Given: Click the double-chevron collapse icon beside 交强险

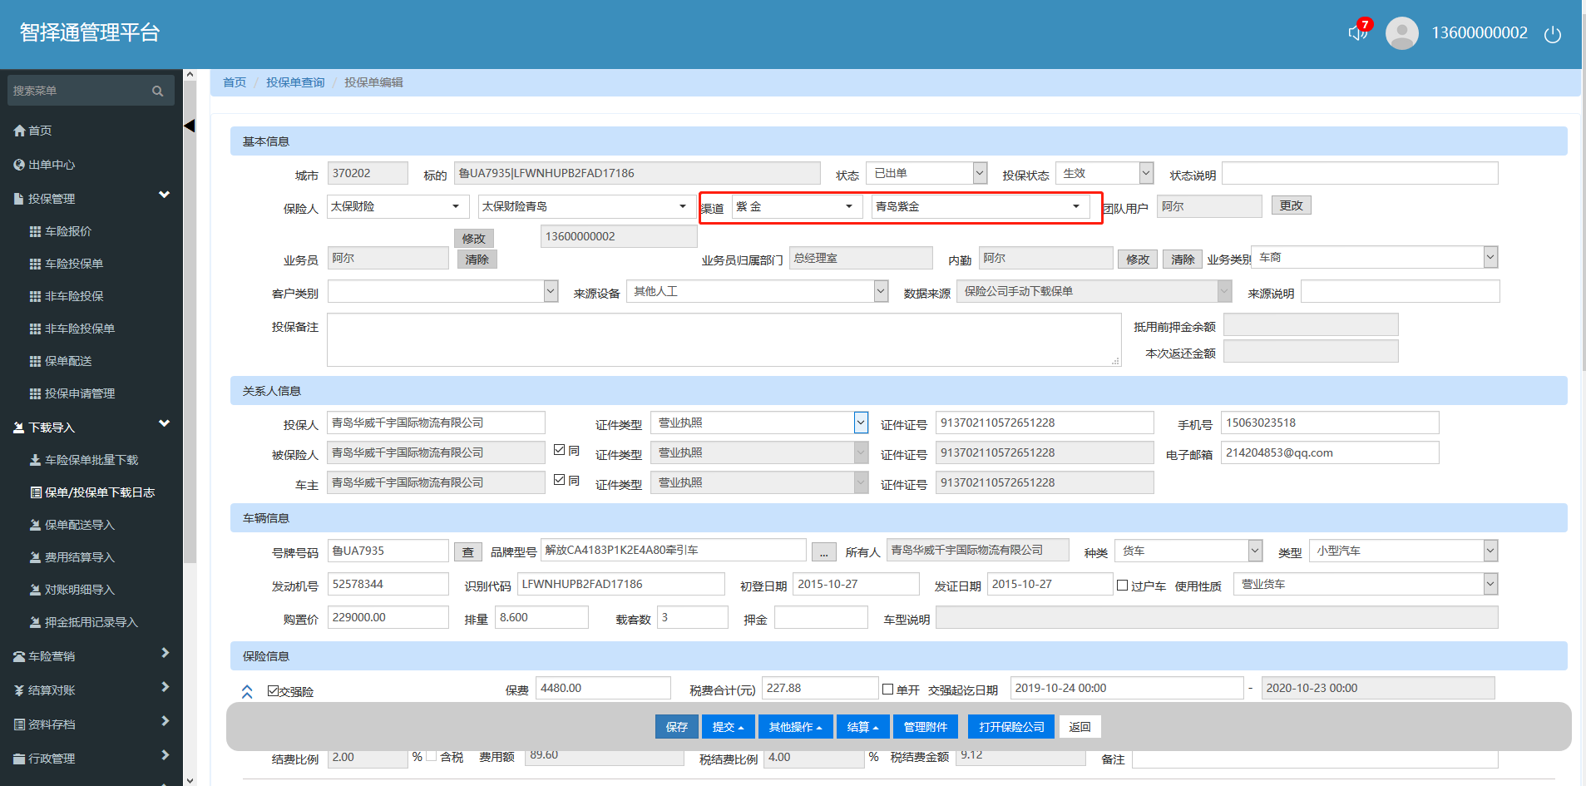Looking at the screenshot, I should coord(247,691).
